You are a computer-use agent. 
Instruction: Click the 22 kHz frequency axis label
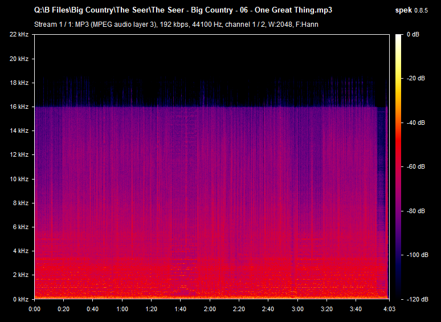click(19, 35)
